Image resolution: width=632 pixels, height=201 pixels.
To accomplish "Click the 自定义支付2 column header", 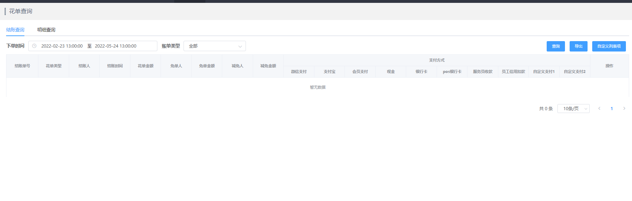I will [575, 72].
